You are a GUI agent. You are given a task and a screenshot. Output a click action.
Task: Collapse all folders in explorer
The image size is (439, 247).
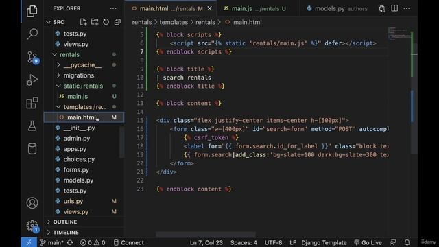click(117, 22)
